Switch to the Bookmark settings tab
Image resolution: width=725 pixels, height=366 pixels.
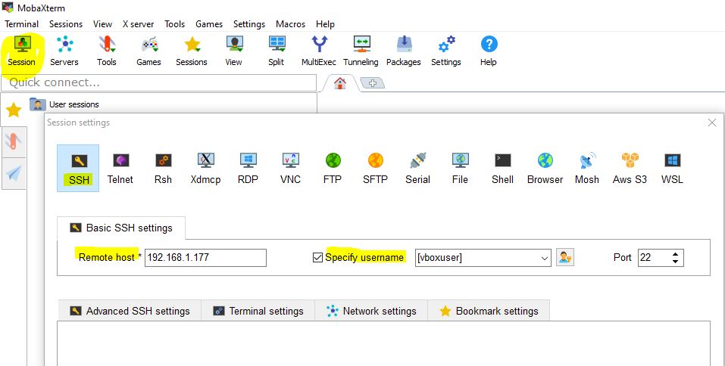coord(489,311)
